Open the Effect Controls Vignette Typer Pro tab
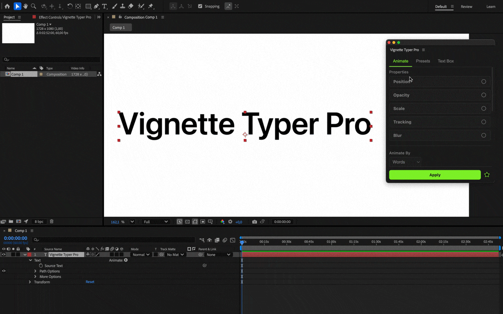The height and width of the screenshot is (314, 503). (65, 17)
